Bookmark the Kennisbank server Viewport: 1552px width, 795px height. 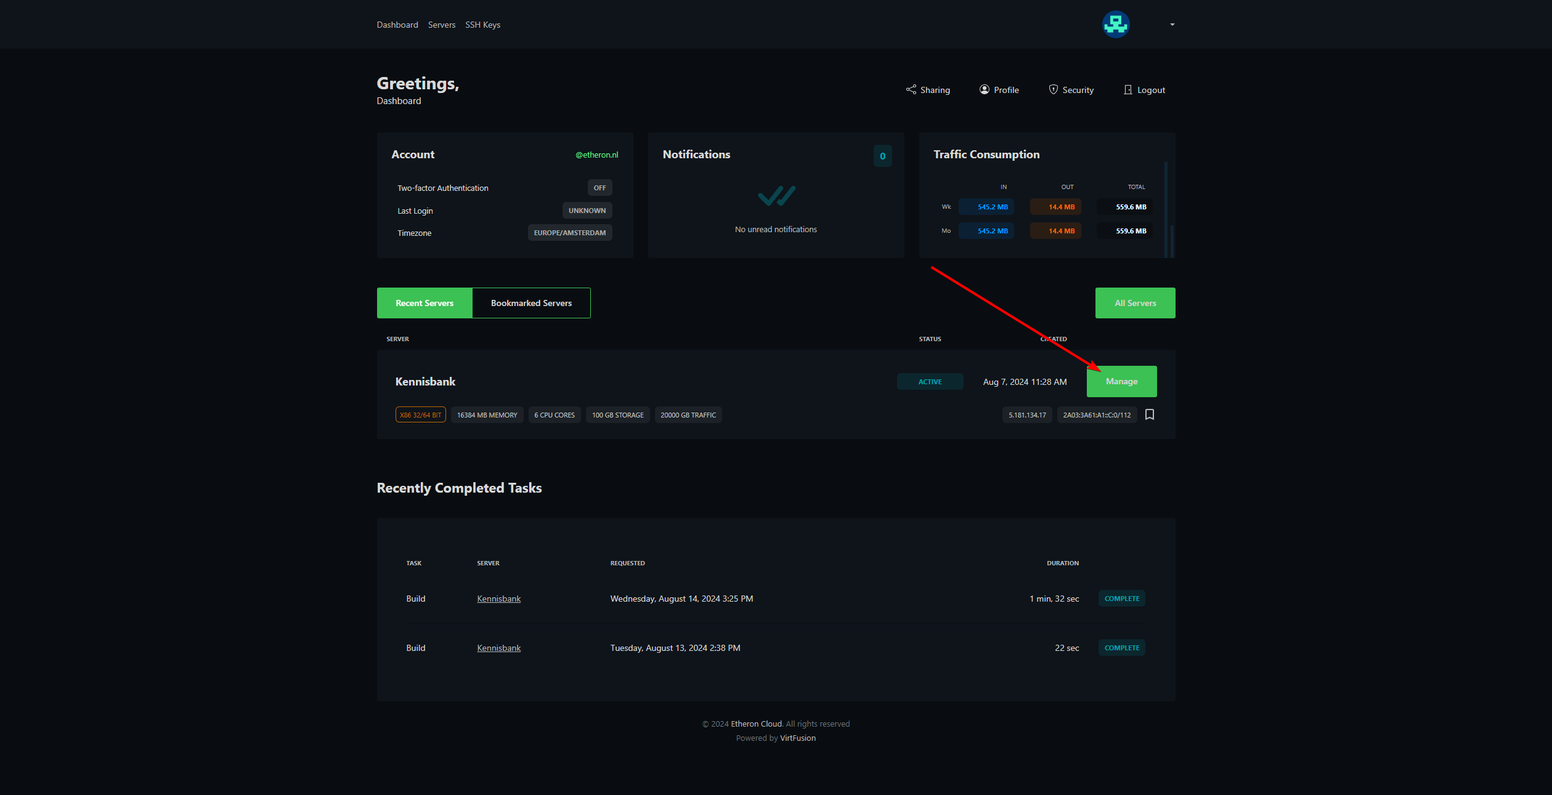click(1149, 414)
